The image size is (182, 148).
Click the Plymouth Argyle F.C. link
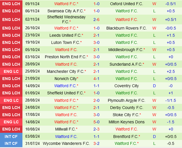(x=127, y=100)
